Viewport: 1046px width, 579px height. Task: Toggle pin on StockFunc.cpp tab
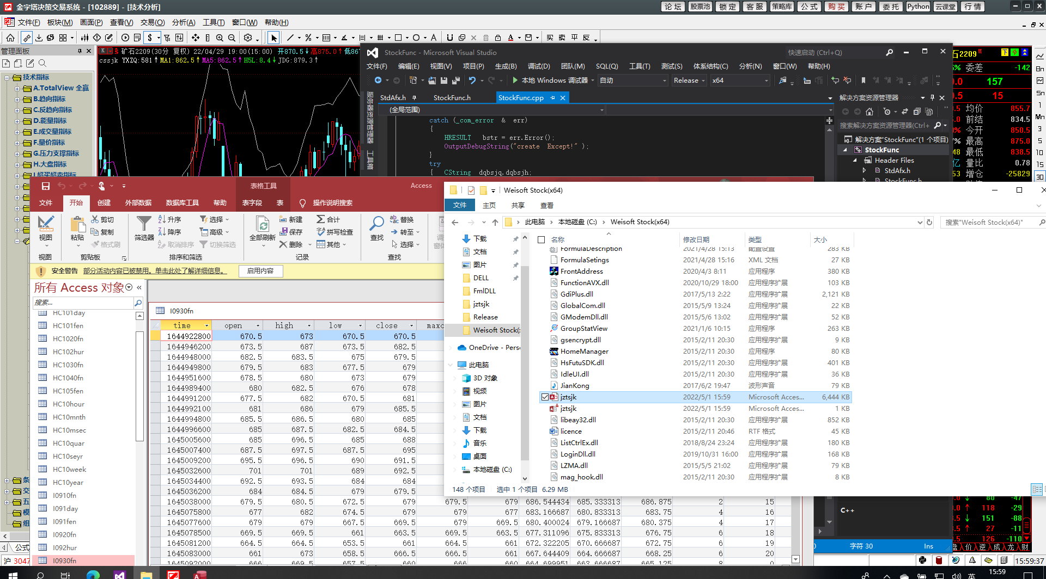coord(552,97)
